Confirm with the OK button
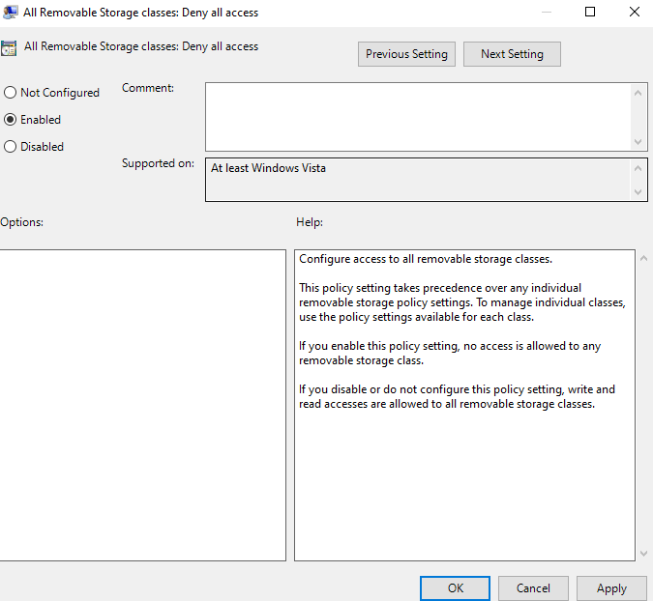The height and width of the screenshot is (601, 653). 455,588
